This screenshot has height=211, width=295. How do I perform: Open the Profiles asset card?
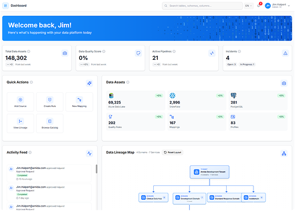[258, 122]
